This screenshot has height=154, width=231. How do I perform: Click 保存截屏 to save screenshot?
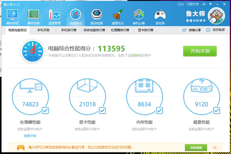click(x=215, y=30)
